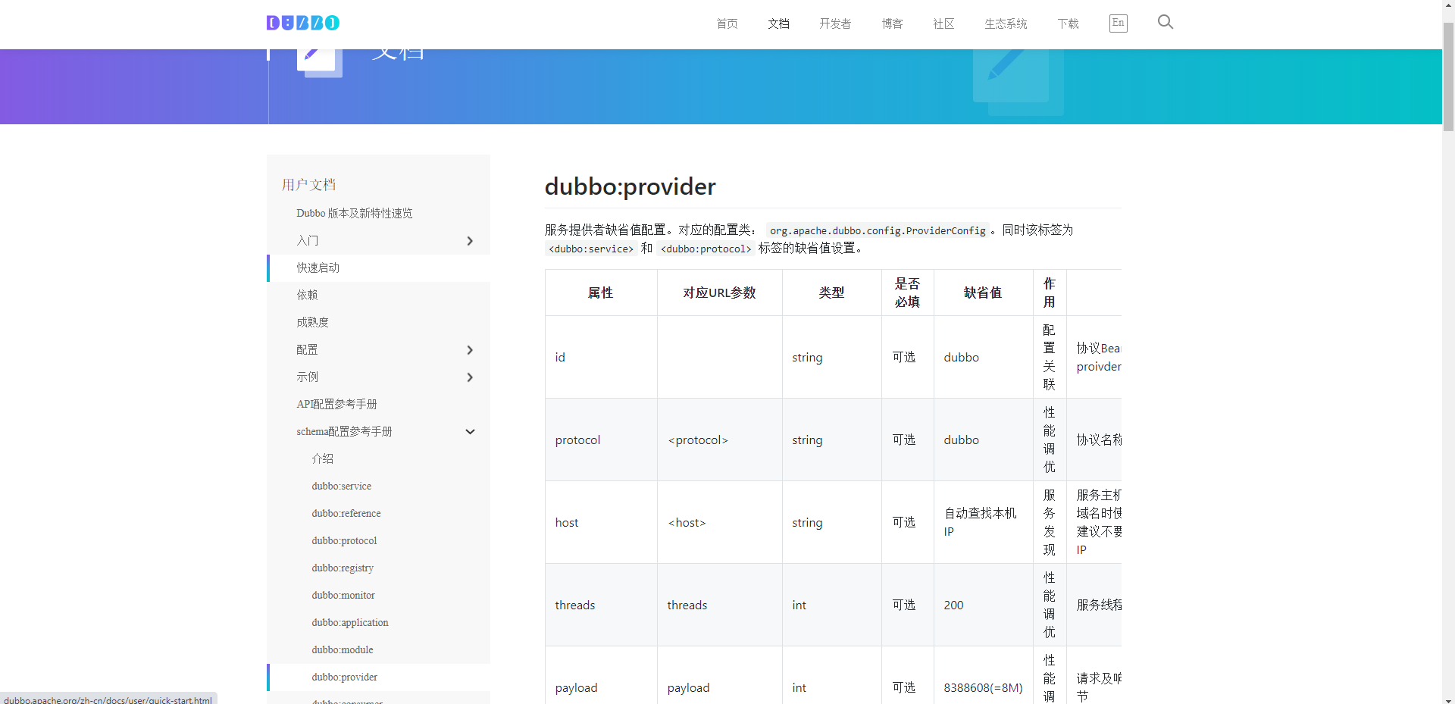Screen dimensions: 1455x704
Task: Open the search magnifier icon
Action: 1165,22
